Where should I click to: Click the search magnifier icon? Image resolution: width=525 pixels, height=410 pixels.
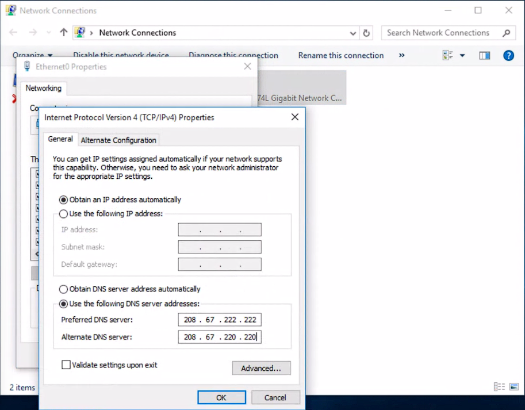(506, 33)
